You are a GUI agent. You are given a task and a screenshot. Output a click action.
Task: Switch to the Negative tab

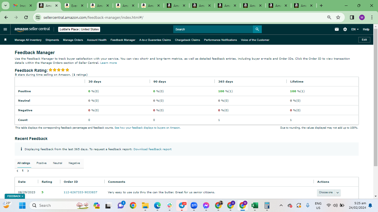click(x=74, y=163)
